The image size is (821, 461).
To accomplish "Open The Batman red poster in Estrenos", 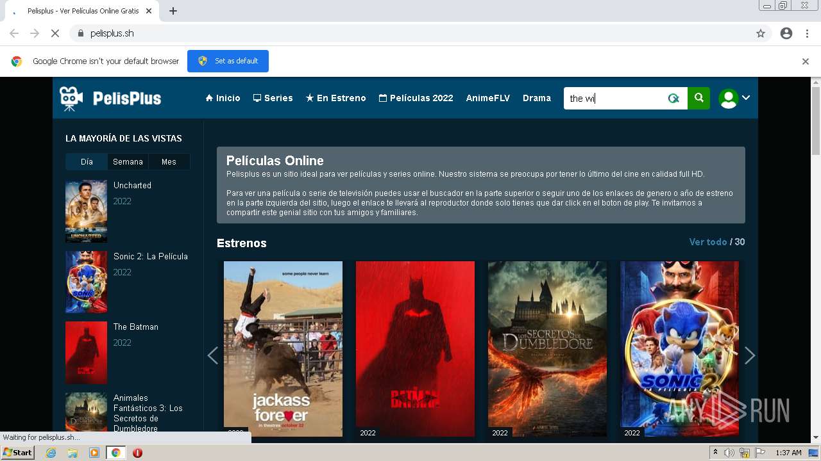I will 415,349.
